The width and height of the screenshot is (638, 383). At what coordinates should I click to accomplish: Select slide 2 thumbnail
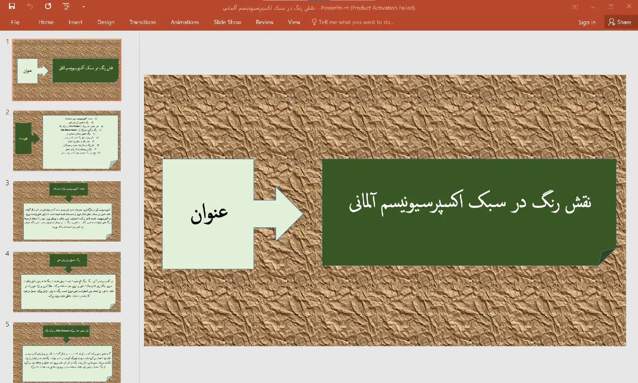pyautogui.click(x=67, y=141)
